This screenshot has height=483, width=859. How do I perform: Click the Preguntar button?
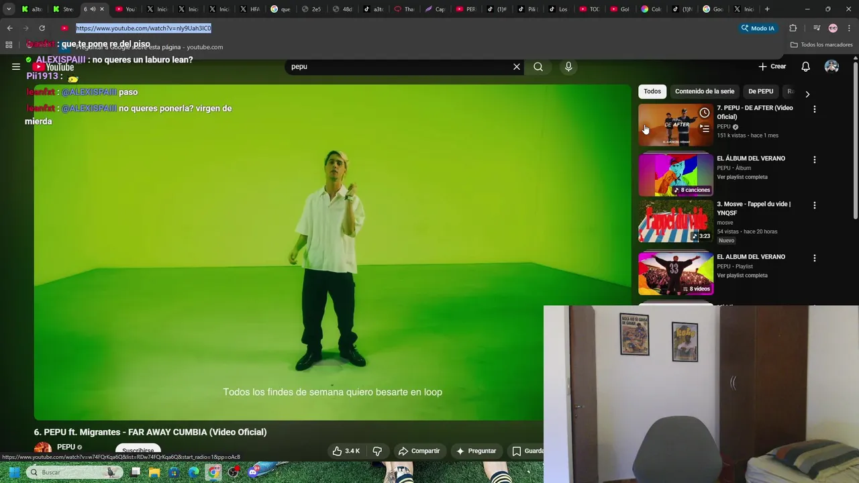[476, 451]
